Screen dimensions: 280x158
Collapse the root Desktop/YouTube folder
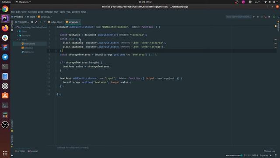(x=15, y=27)
